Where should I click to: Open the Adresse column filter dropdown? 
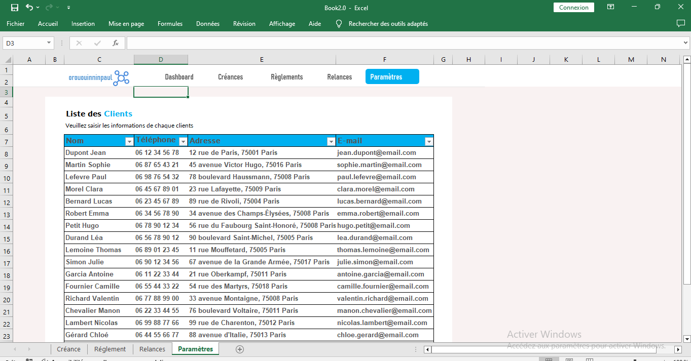[331, 141]
